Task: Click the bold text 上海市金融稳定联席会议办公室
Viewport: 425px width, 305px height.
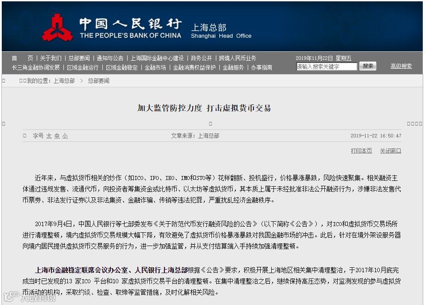Action: click(81, 270)
